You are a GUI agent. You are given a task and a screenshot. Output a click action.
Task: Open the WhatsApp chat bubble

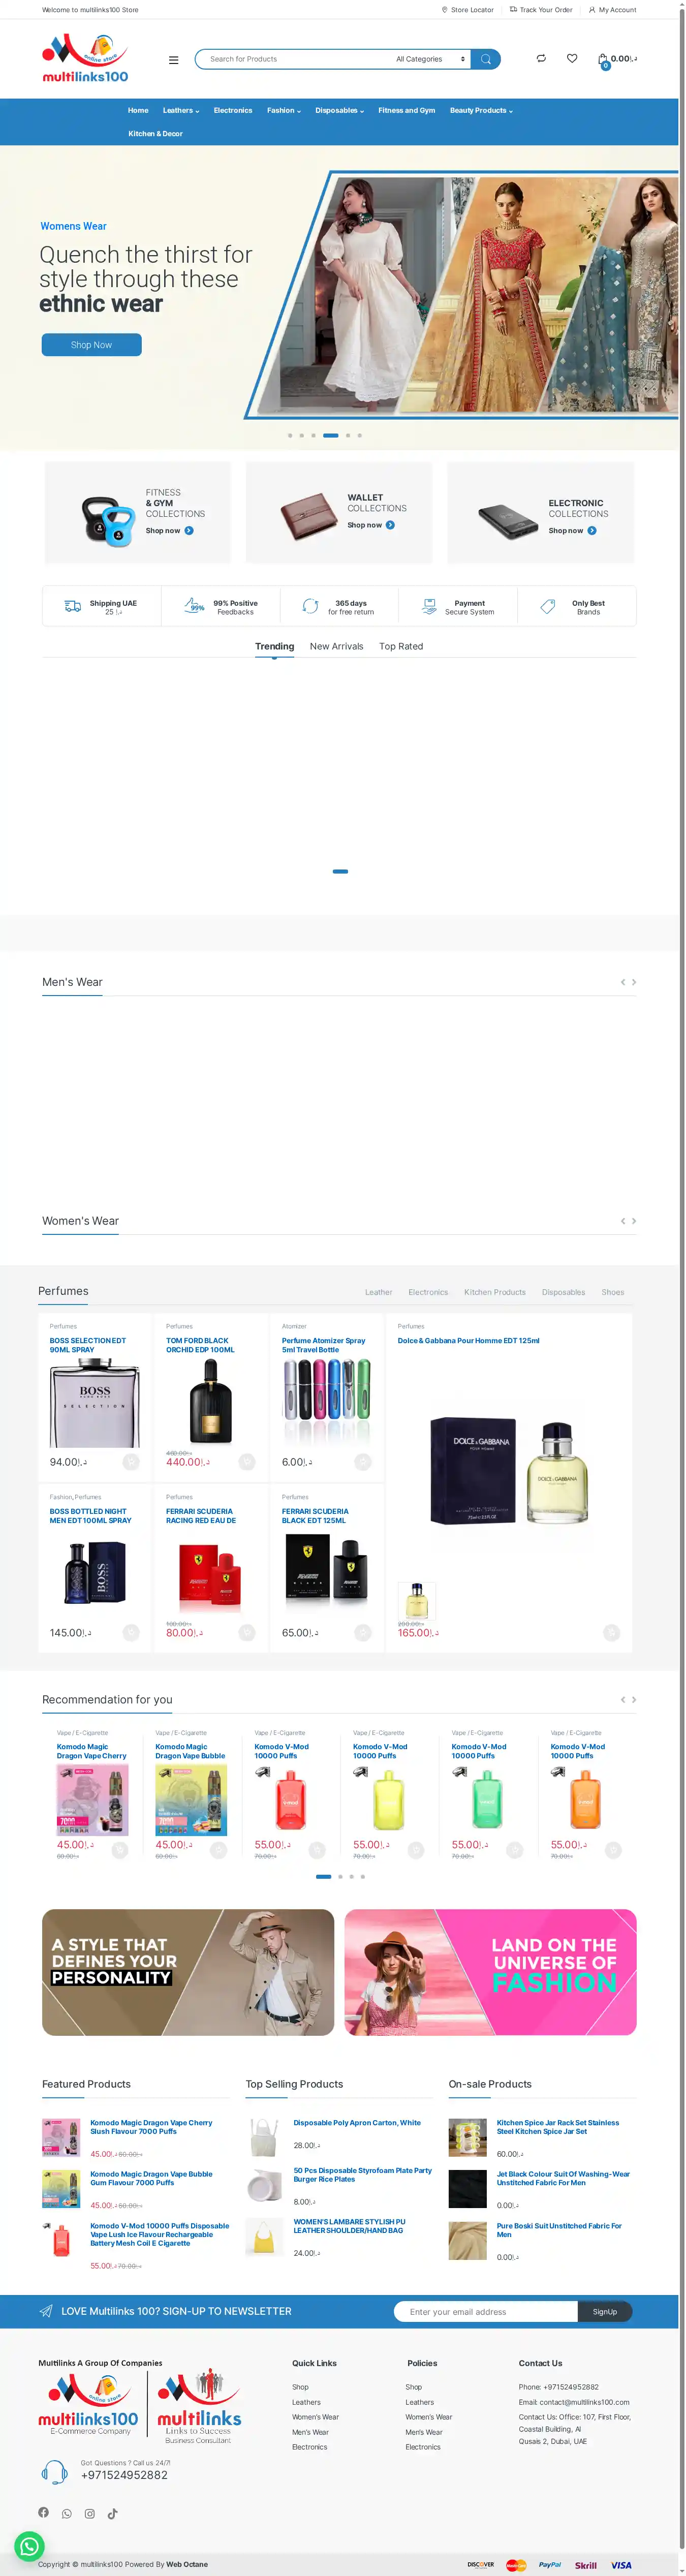(29, 2546)
